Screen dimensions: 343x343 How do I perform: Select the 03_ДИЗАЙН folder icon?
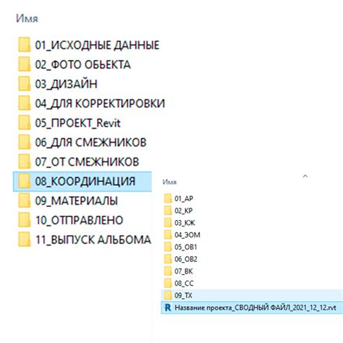click(x=25, y=84)
